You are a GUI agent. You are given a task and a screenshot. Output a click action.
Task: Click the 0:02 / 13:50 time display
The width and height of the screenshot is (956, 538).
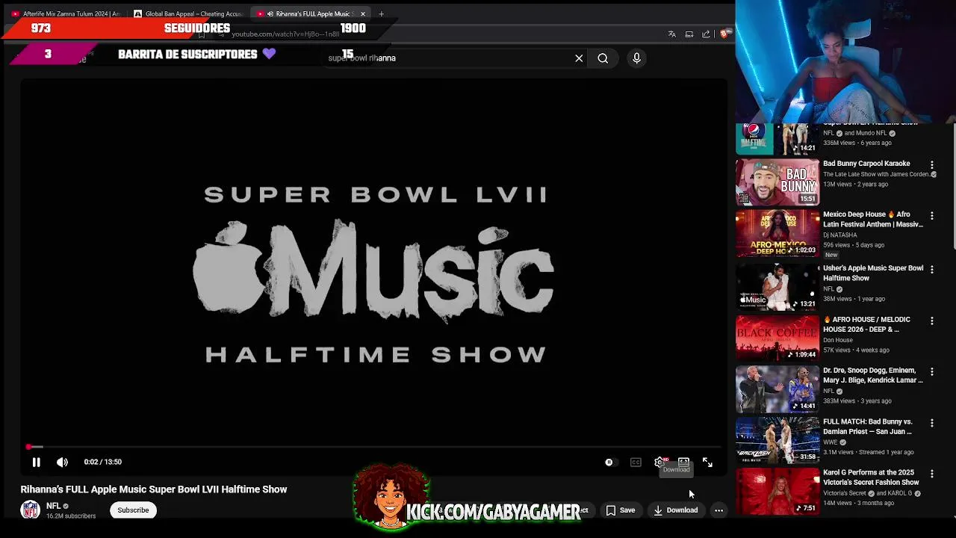pos(103,462)
